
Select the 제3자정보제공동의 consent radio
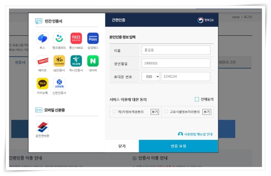pyautogui.click(x=114, y=112)
